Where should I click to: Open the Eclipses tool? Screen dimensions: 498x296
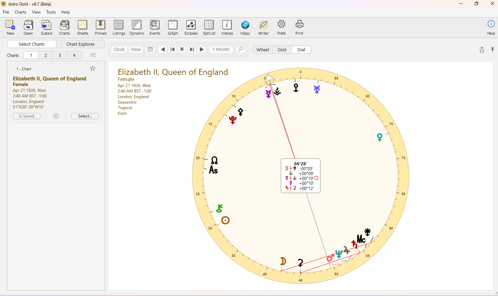pyautogui.click(x=191, y=27)
